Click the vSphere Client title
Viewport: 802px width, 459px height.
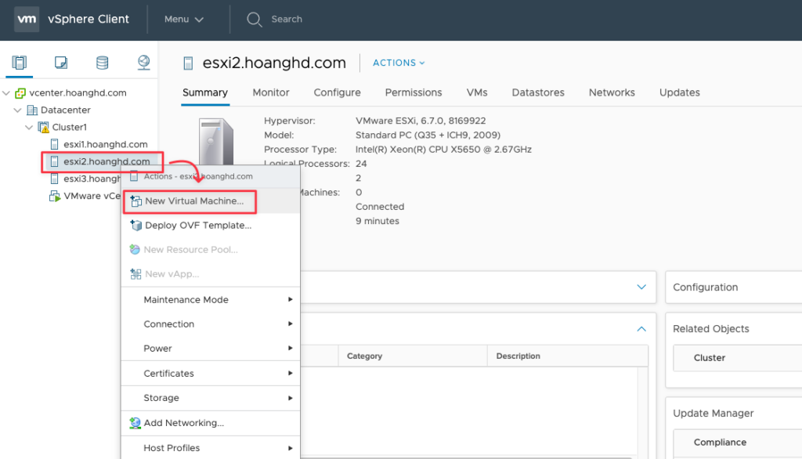tap(89, 20)
